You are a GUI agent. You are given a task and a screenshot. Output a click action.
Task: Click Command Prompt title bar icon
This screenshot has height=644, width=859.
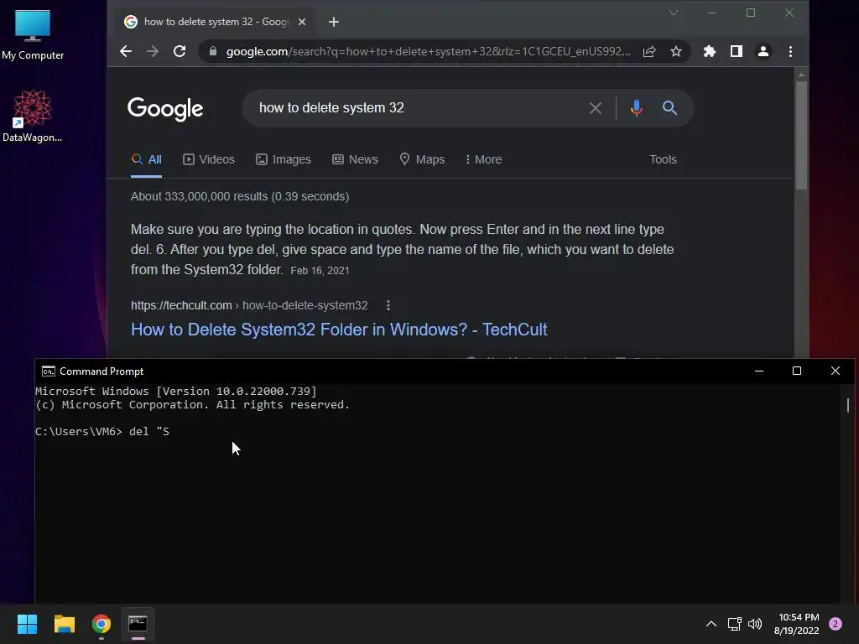click(x=48, y=371)
